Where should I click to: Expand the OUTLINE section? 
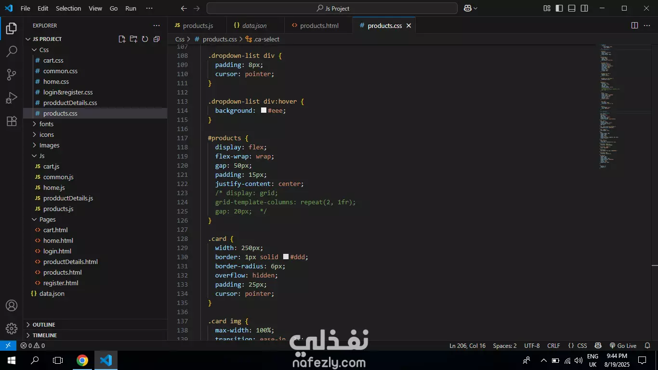point(95,325)
